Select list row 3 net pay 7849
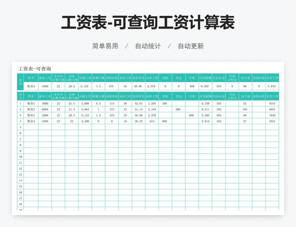Viewport: 296px width, 227px height. tap(272, 115)
